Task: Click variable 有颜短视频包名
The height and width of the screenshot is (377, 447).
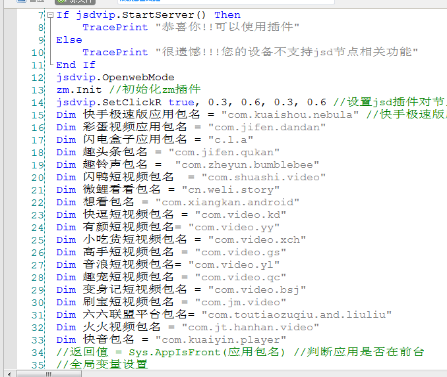Action: pos(129,228)
